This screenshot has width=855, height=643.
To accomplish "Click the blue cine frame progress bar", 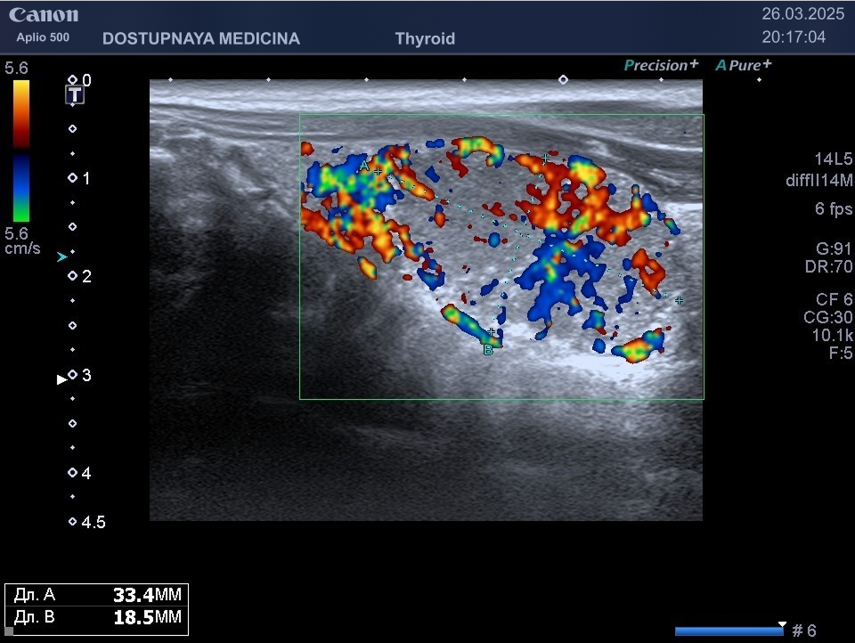I will (x=729, y=631).
